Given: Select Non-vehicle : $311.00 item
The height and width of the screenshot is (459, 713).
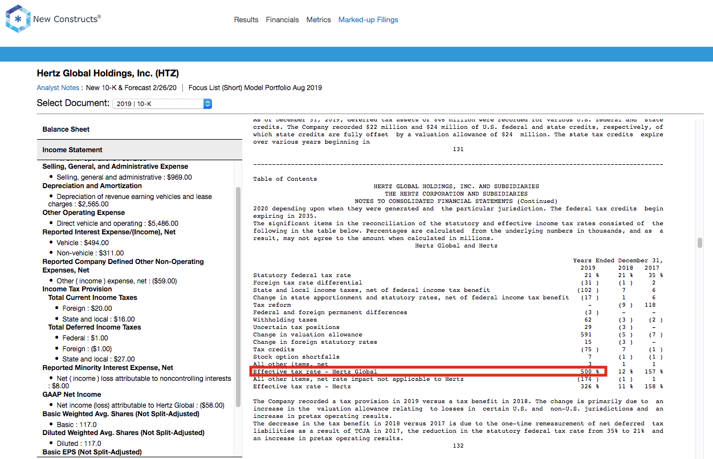Looking at the screenshot, I should tap(90, 253).
